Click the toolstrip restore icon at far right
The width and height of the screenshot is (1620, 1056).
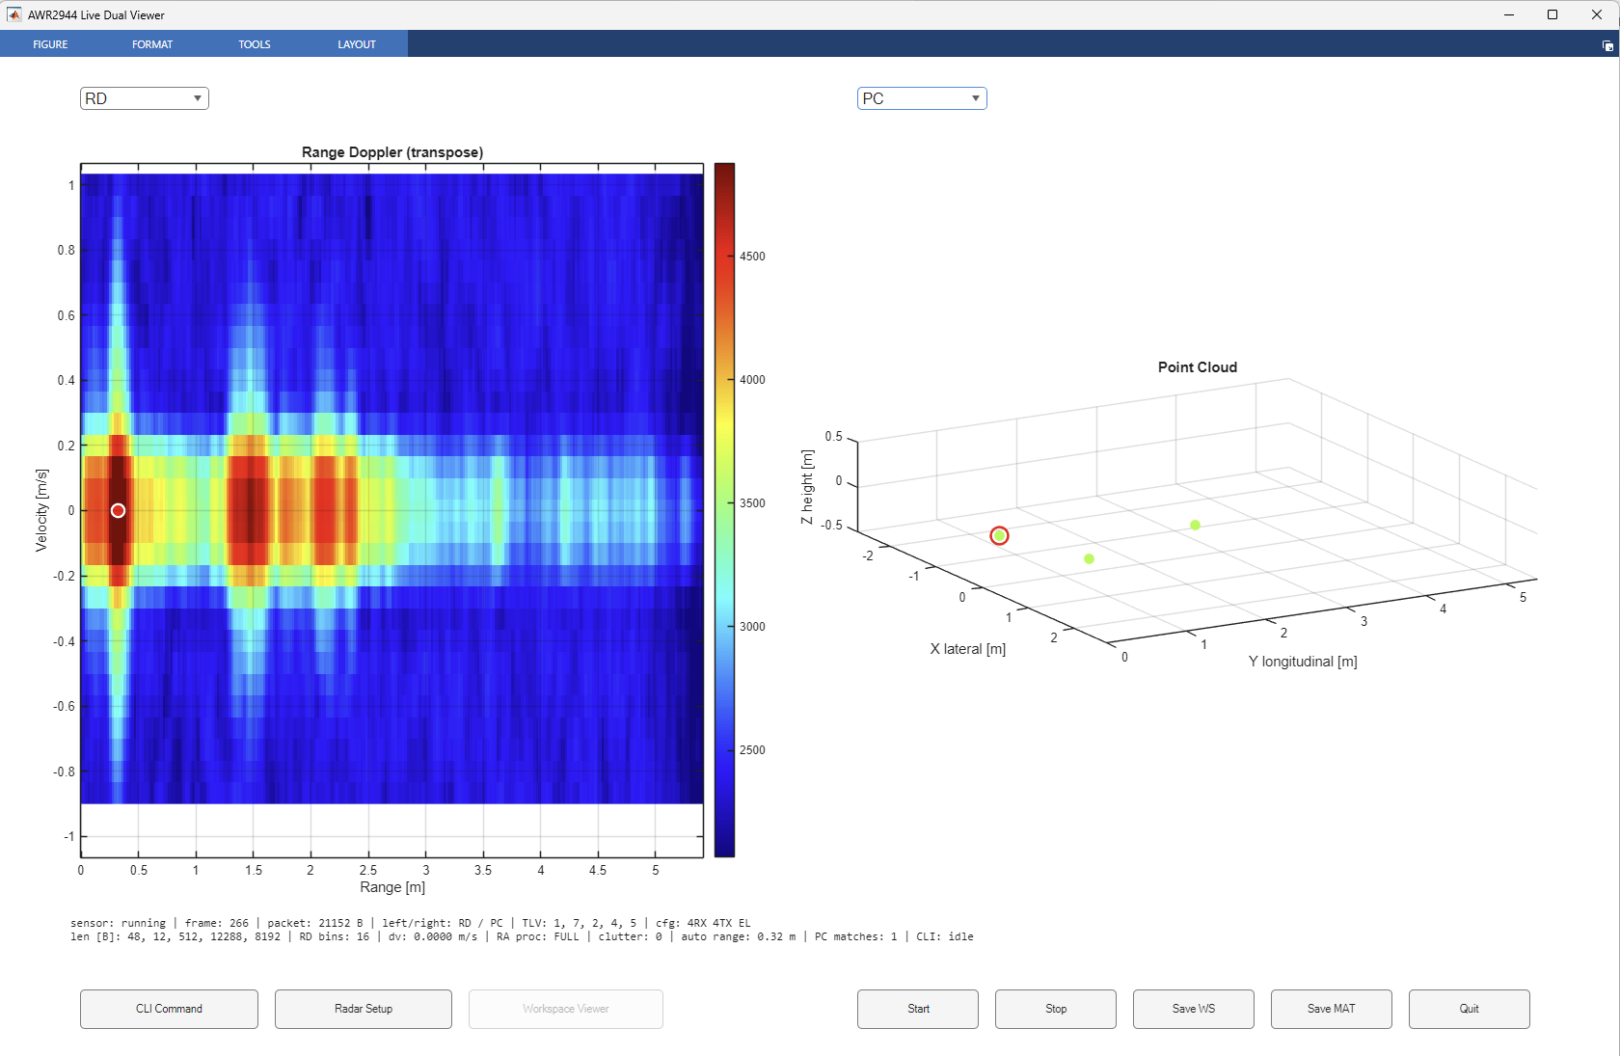[x=1607, y=45]
